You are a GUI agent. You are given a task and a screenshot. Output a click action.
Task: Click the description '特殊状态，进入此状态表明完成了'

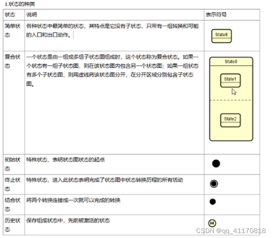[x=105, y=180]
